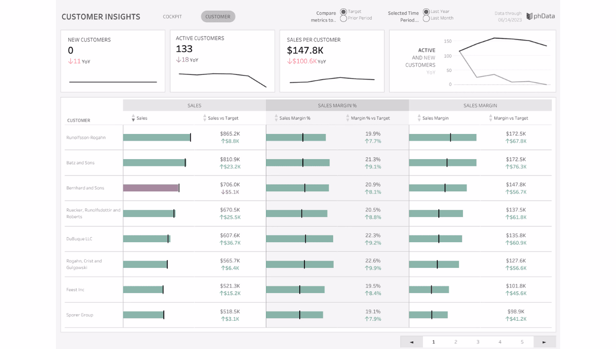616x349 pixels.
Task: Click the phData logo
Action: 541,16
